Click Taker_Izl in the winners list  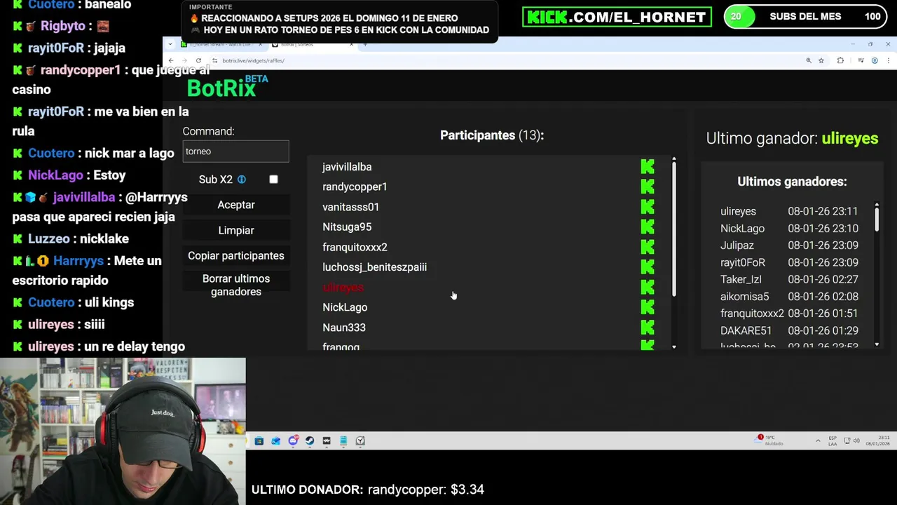pyautogui.click(x=741, y=279)
